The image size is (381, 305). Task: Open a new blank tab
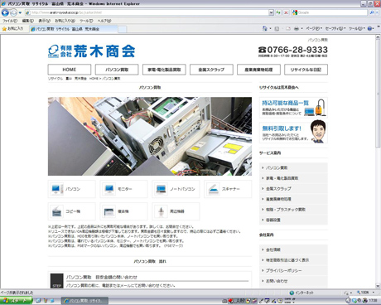pyautogui.click(x=123, y=29)
